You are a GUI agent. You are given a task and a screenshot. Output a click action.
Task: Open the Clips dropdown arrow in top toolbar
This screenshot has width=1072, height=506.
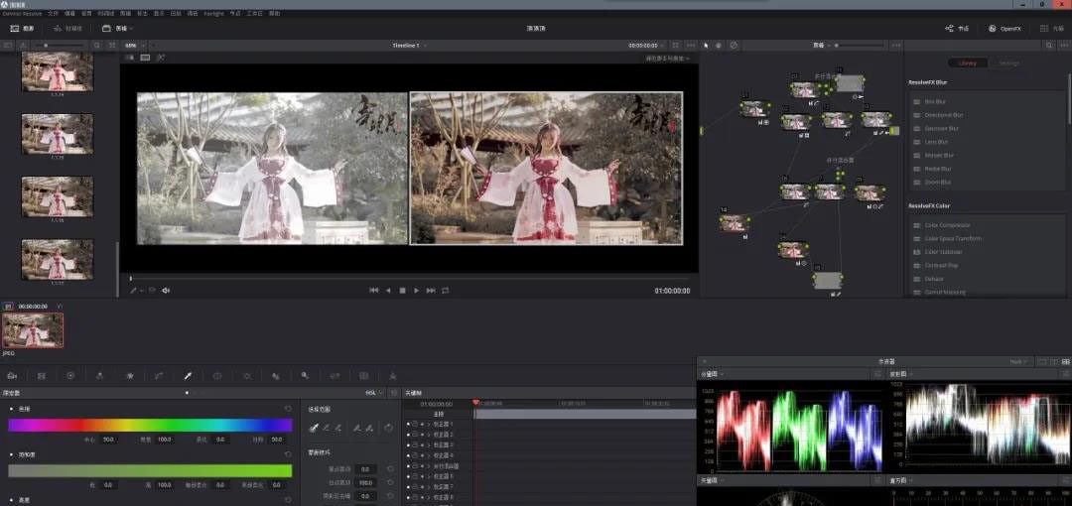pos(131,29)
